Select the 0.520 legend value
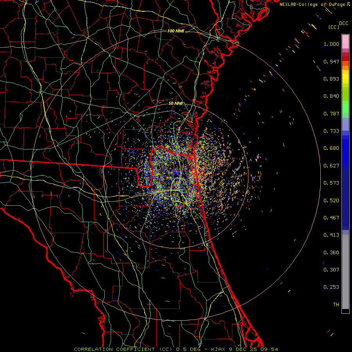Image resolution: width=352 pixels, height=352 pixels. pos(331,201)
